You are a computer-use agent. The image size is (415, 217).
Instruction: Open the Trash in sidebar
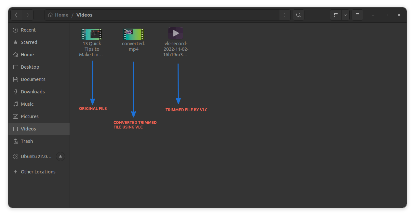click(27, 141)
